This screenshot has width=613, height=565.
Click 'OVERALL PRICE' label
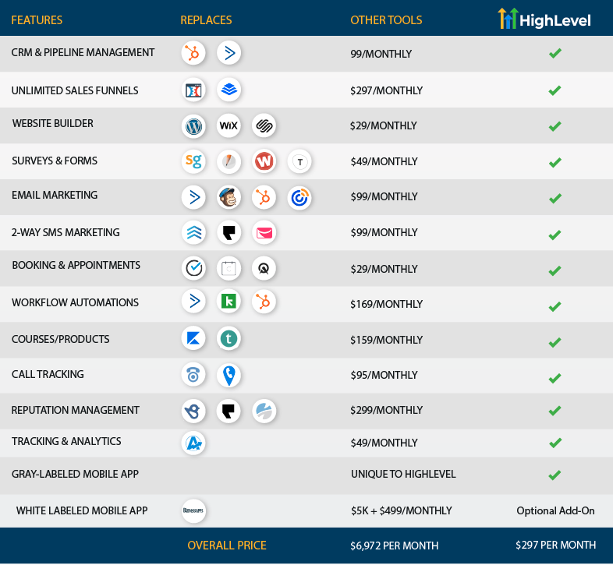[227, 546]
